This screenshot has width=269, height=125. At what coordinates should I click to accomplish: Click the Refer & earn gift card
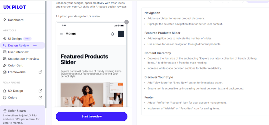click(22, 115)
